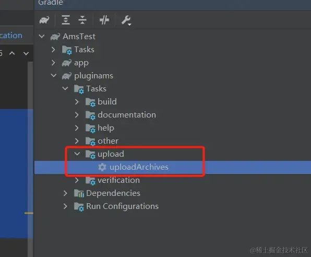Expand the top-level Tasks folder under AmsTest
311x257 pixels.
click(53, 50)
